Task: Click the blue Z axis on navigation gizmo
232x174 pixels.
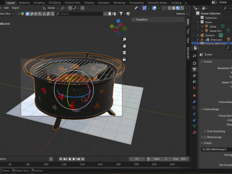Action: coord(118,21)
